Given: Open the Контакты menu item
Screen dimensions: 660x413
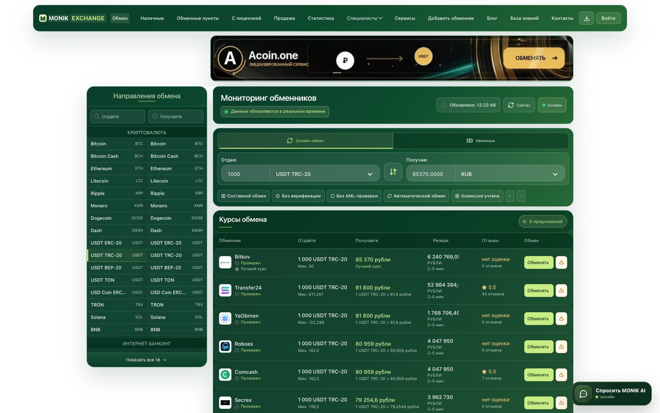Looking at the screenshot, I should [x=562, y=18].
